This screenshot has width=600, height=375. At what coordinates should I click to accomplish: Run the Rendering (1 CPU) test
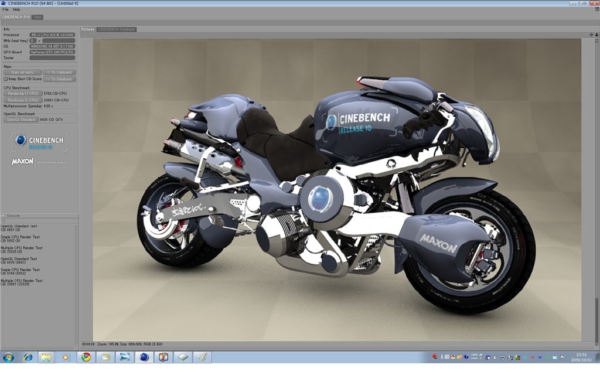pos(23,93)
